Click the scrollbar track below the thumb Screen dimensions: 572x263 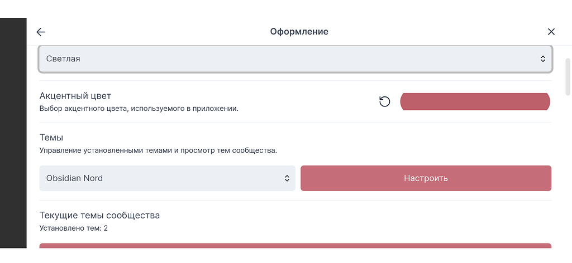[x=568, y=178]
